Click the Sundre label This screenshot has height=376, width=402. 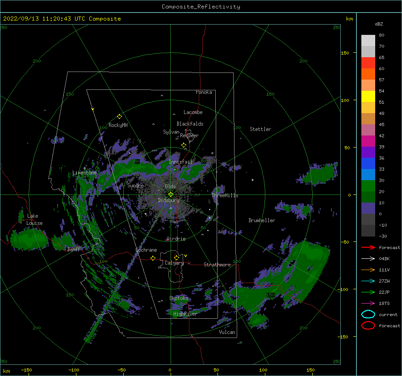(x=135, y=185)
